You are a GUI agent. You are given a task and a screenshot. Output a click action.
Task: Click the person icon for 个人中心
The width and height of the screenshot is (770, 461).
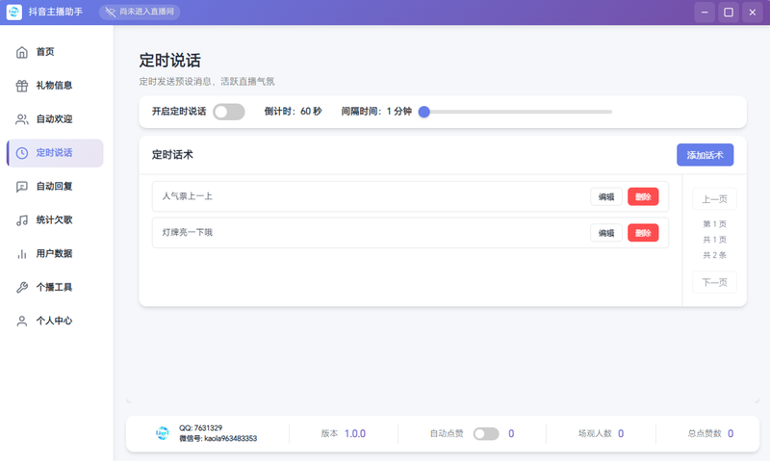pyautogui.click(x=22, y=321)
